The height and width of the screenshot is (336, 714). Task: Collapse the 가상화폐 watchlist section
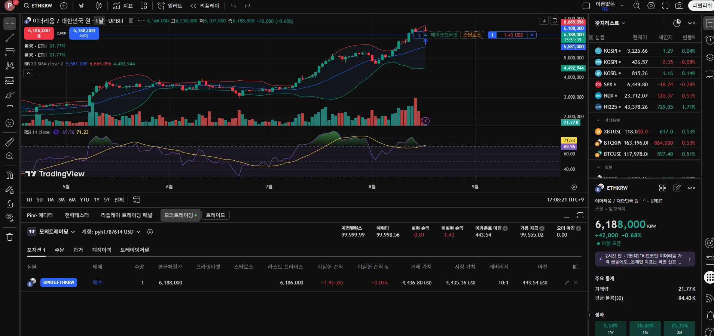tap(598, 120)
